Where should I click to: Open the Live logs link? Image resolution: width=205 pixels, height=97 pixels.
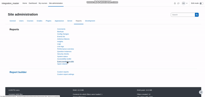click(60, 47)
